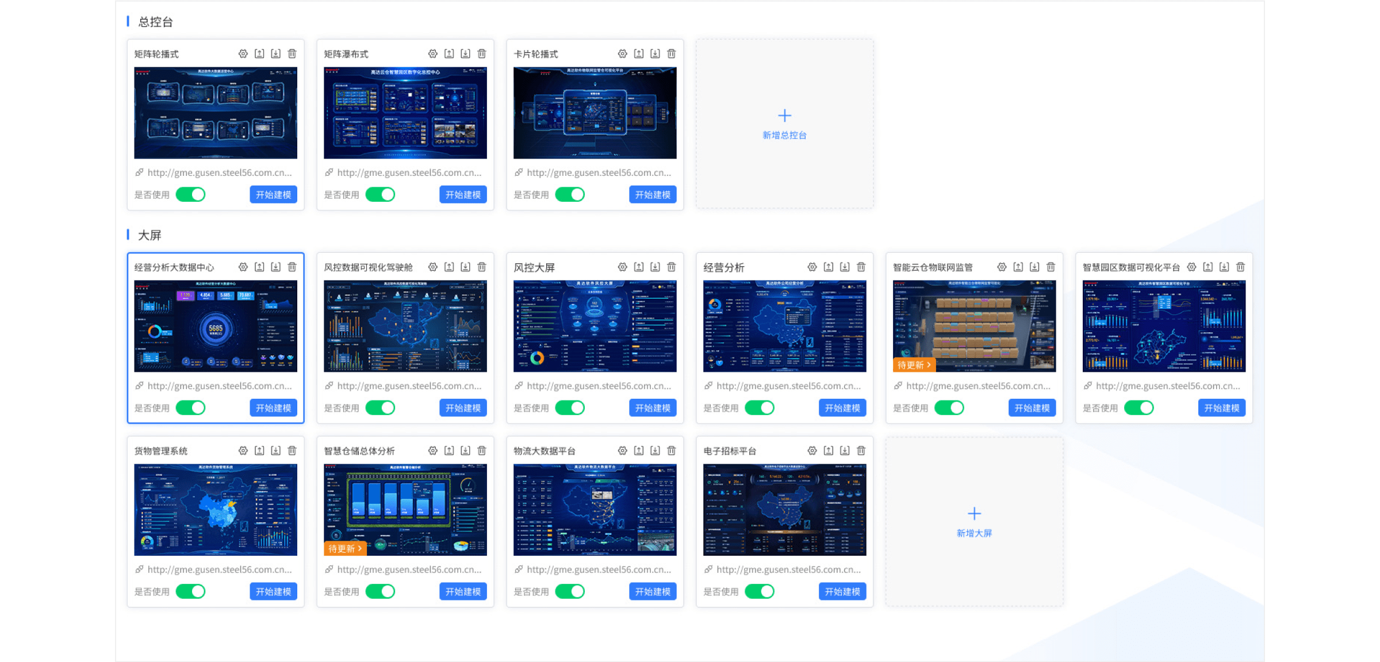The width and height of the screenshot is (1380, 662).
Task: Click 开始建模 button on 经营分析 card
Action: (842, 407)
